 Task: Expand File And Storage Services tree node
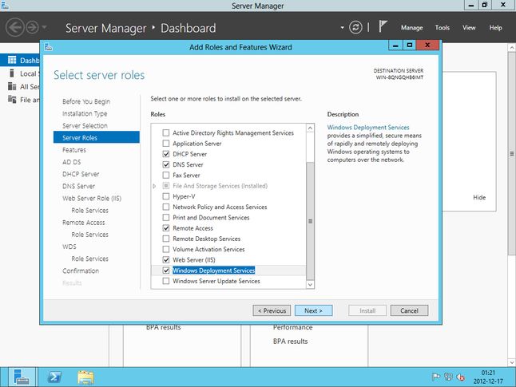[154, 186]
